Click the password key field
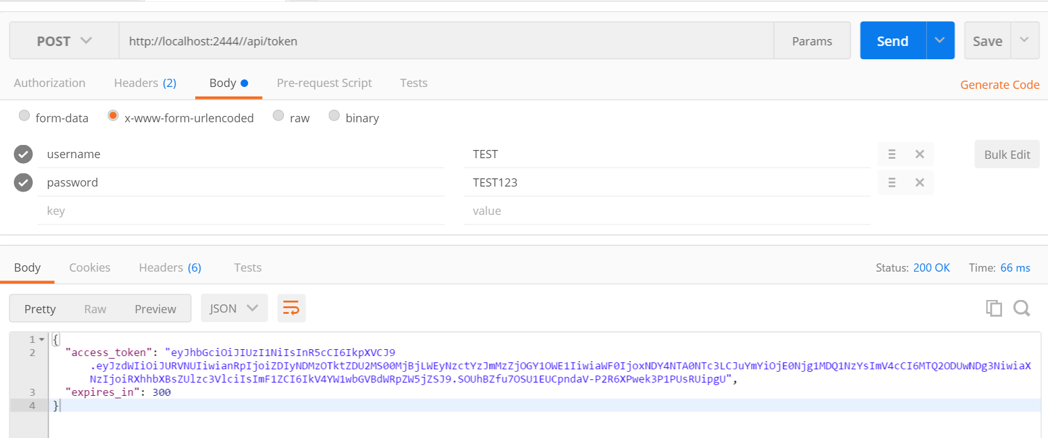This screenshot has width=1048, height=438. pyautogui.click(x=241, y=183)
